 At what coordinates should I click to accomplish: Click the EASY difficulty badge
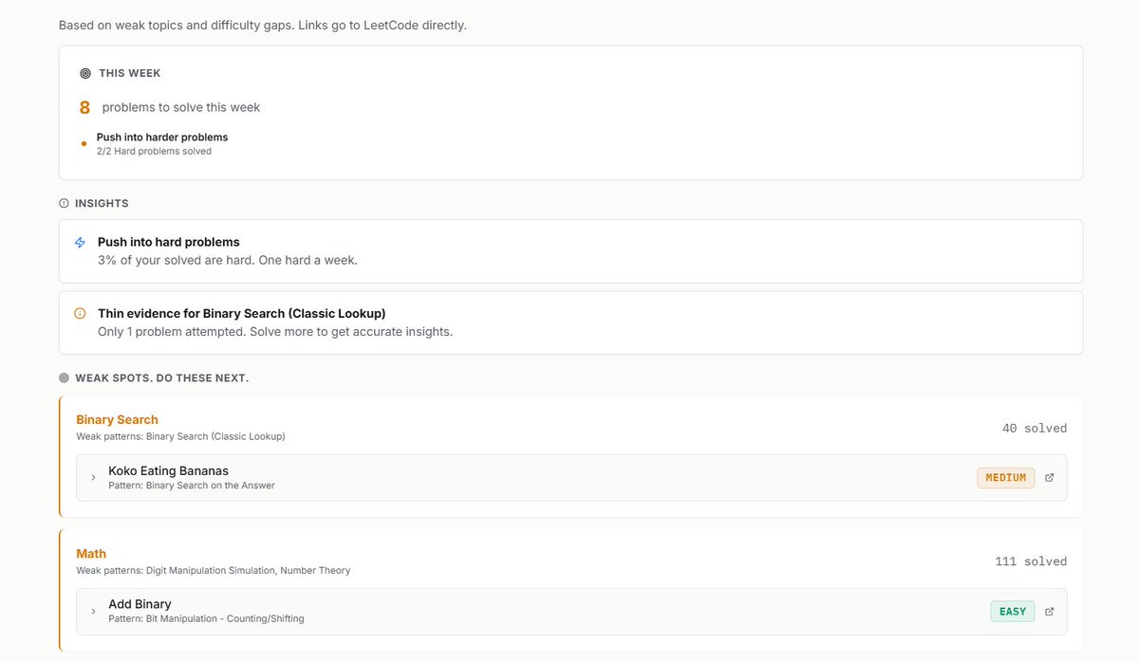coord(1013,611)
